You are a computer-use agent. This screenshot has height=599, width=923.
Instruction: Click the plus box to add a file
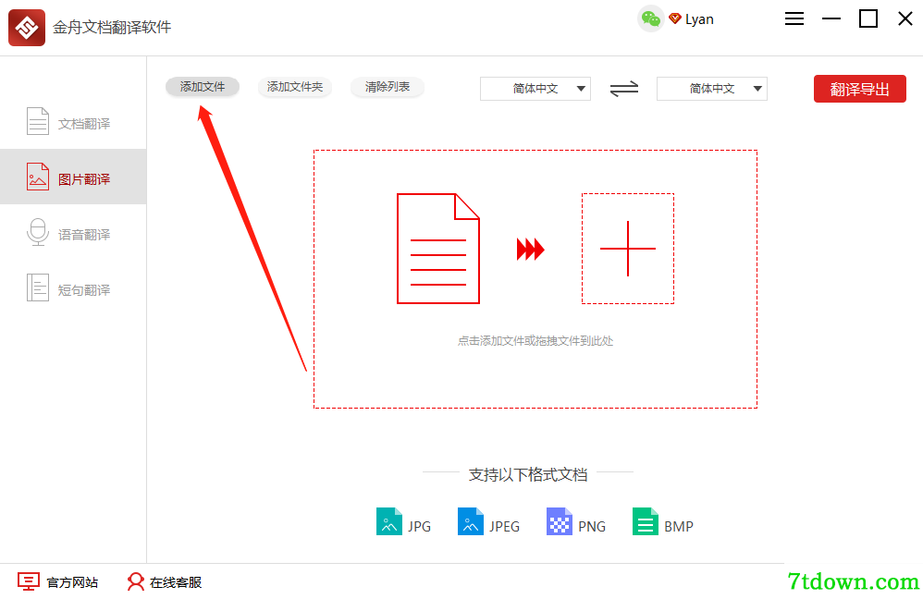[x=627, y=249]
